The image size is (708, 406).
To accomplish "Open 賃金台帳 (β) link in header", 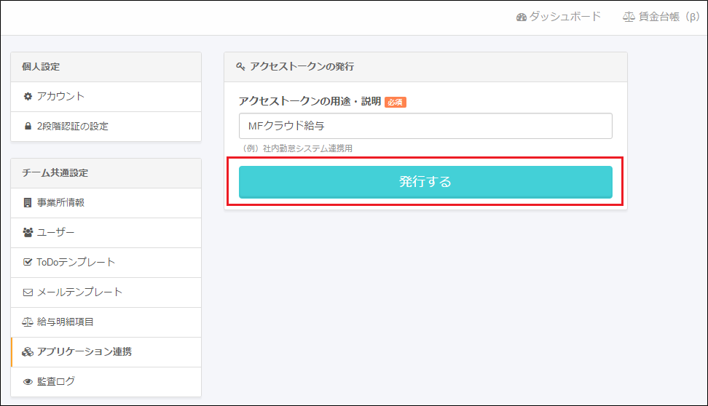I will coord(661,17).
